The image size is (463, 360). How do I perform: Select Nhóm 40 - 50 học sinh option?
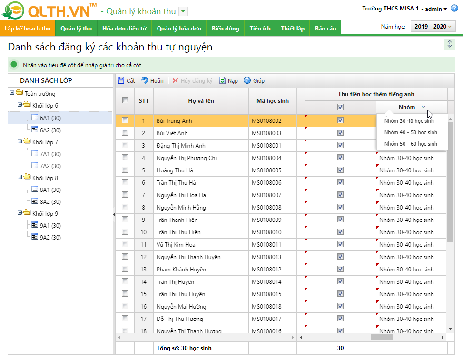[x=411, y=132]
